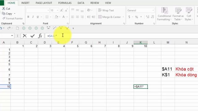Image resolution: width=198 pixels, height=111 pixels.
Task: Select the Format Painter tool
Action: tap(12, 18)
